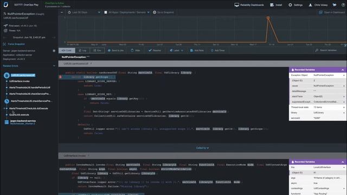This screenshot has height=195, width=347.
Task: Click the Reliability Dashboards monitor icon
Action: tap(236, 5)
